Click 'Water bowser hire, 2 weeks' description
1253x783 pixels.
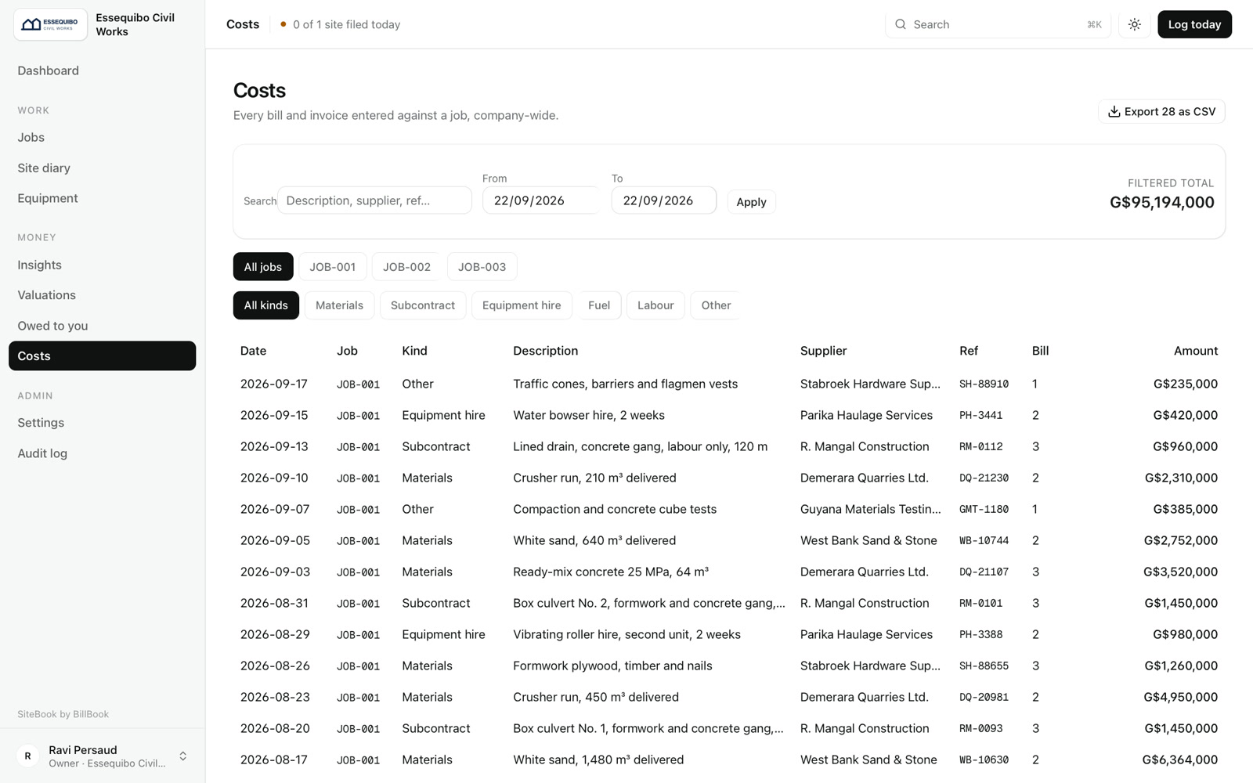[x=588, y=415]
